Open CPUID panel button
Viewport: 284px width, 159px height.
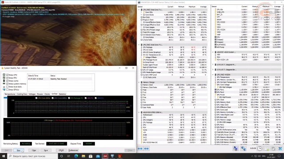[61, 150]
